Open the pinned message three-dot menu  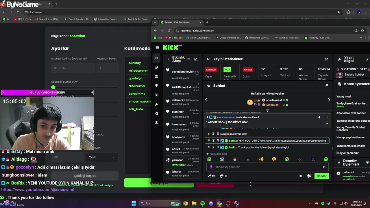327,117
